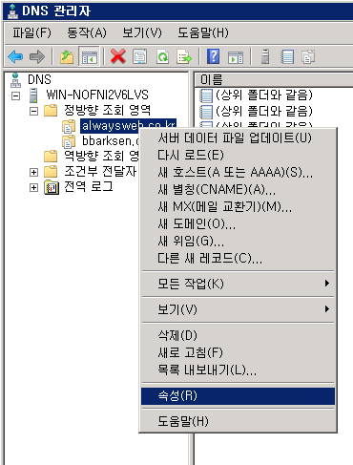This screenshot has height=465, width=353.
Task: Select 새 도메인(O)...
Action: [x=238, y=224]
